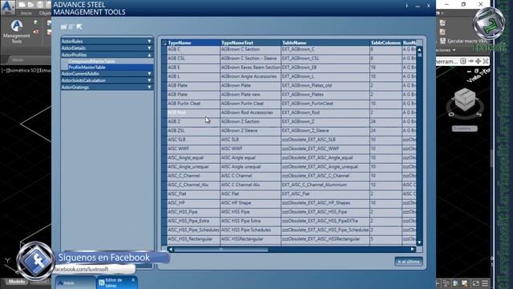The height and width of the screenshot is (289, 513).
Task: Click the 'Ir al último' button
Action: (409, 262)
